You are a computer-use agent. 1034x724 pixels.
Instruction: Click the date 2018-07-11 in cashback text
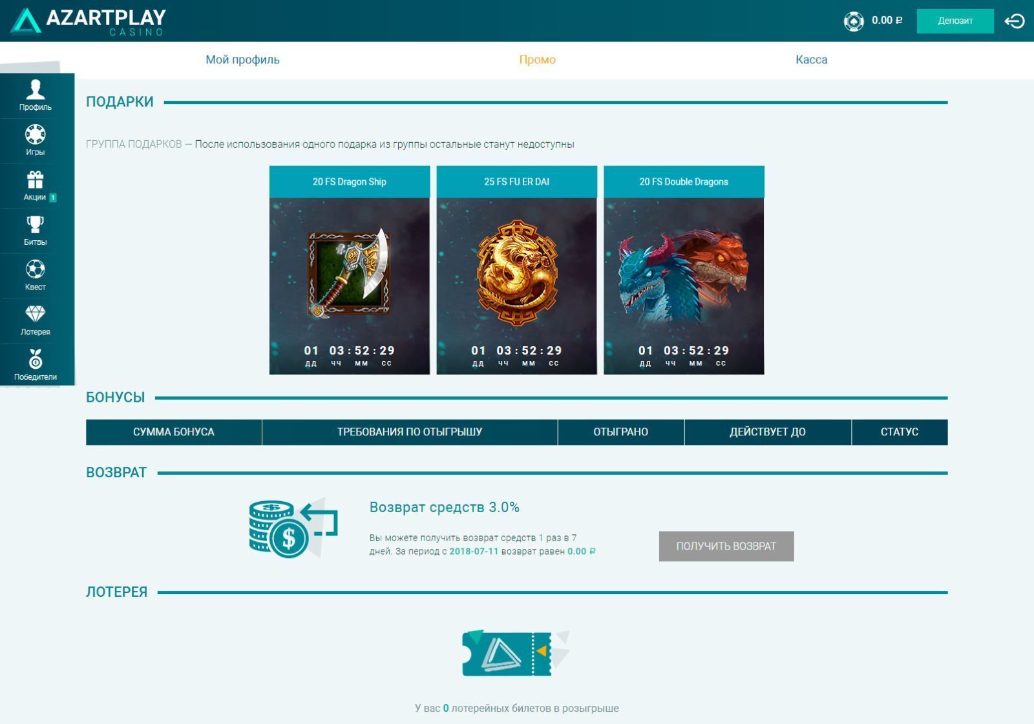point(474,552)
